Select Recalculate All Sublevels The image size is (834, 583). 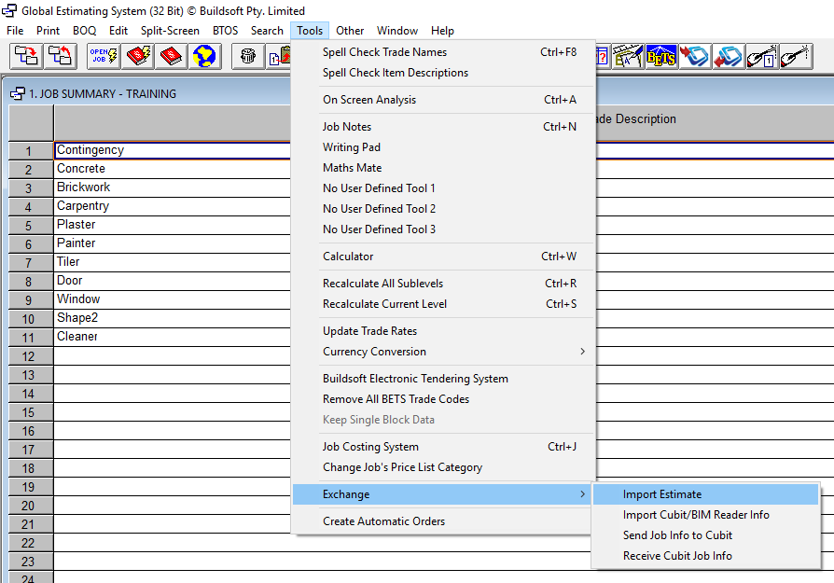point(382,284)
